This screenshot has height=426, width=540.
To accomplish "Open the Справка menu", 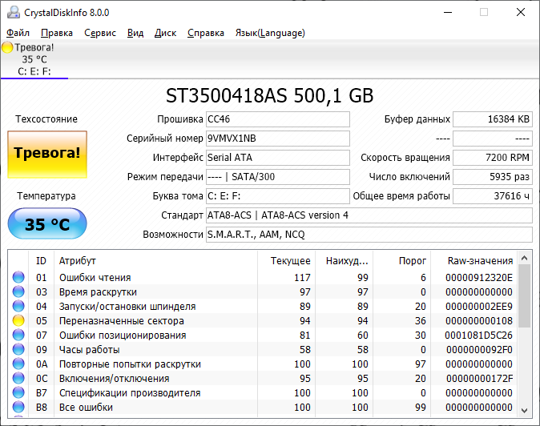I will pyautogui.click(x=206, y=33).
